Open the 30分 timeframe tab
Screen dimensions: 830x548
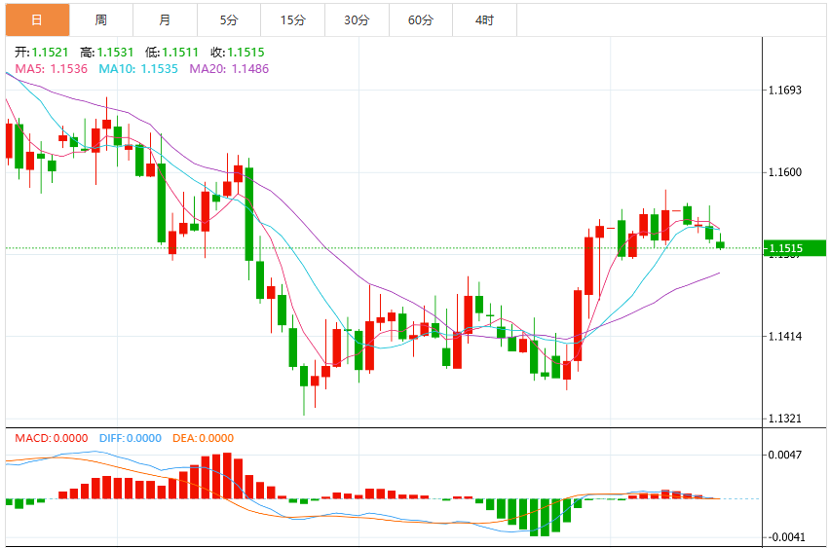click(x=357, y=20)
